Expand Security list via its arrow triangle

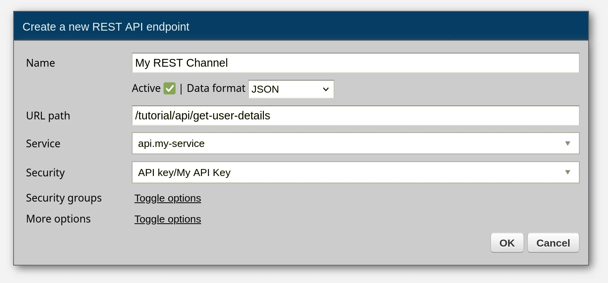[567, 173]
